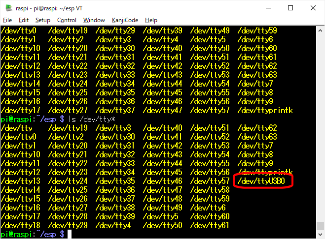The image size is (325, 239).
Task: Click the scrollbar down arrow
Action: coord(320,234)
